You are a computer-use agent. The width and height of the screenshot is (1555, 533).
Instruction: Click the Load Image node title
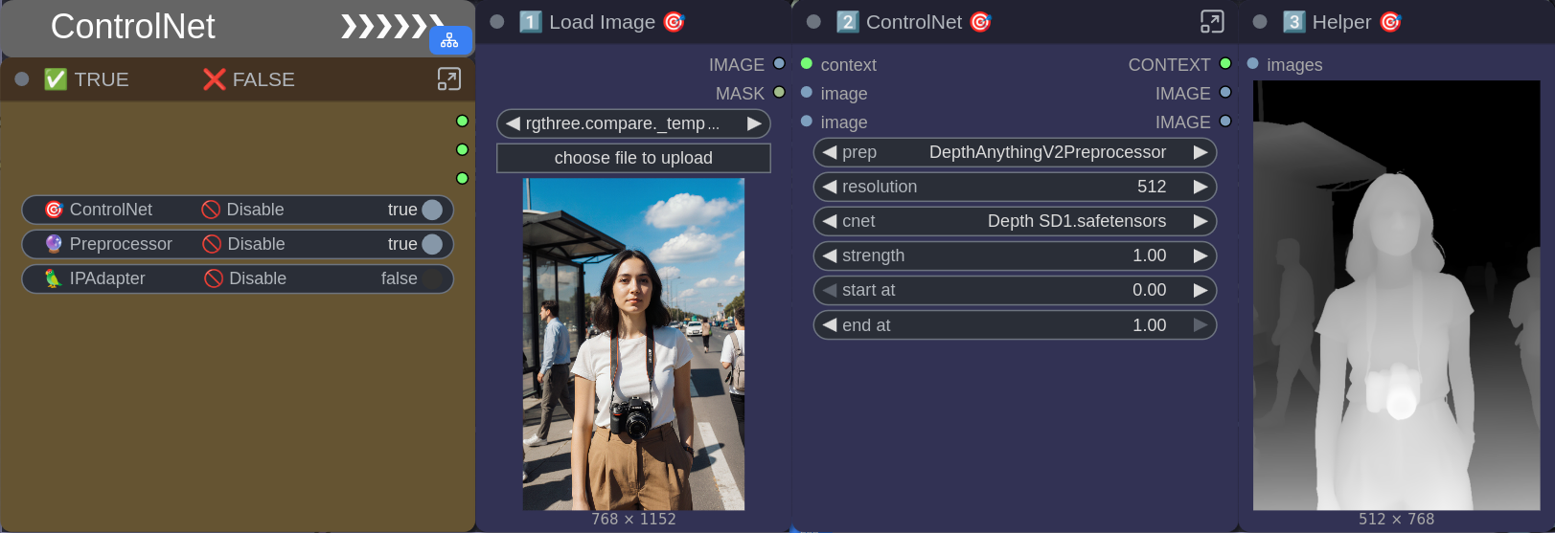(x=602, y=22)
